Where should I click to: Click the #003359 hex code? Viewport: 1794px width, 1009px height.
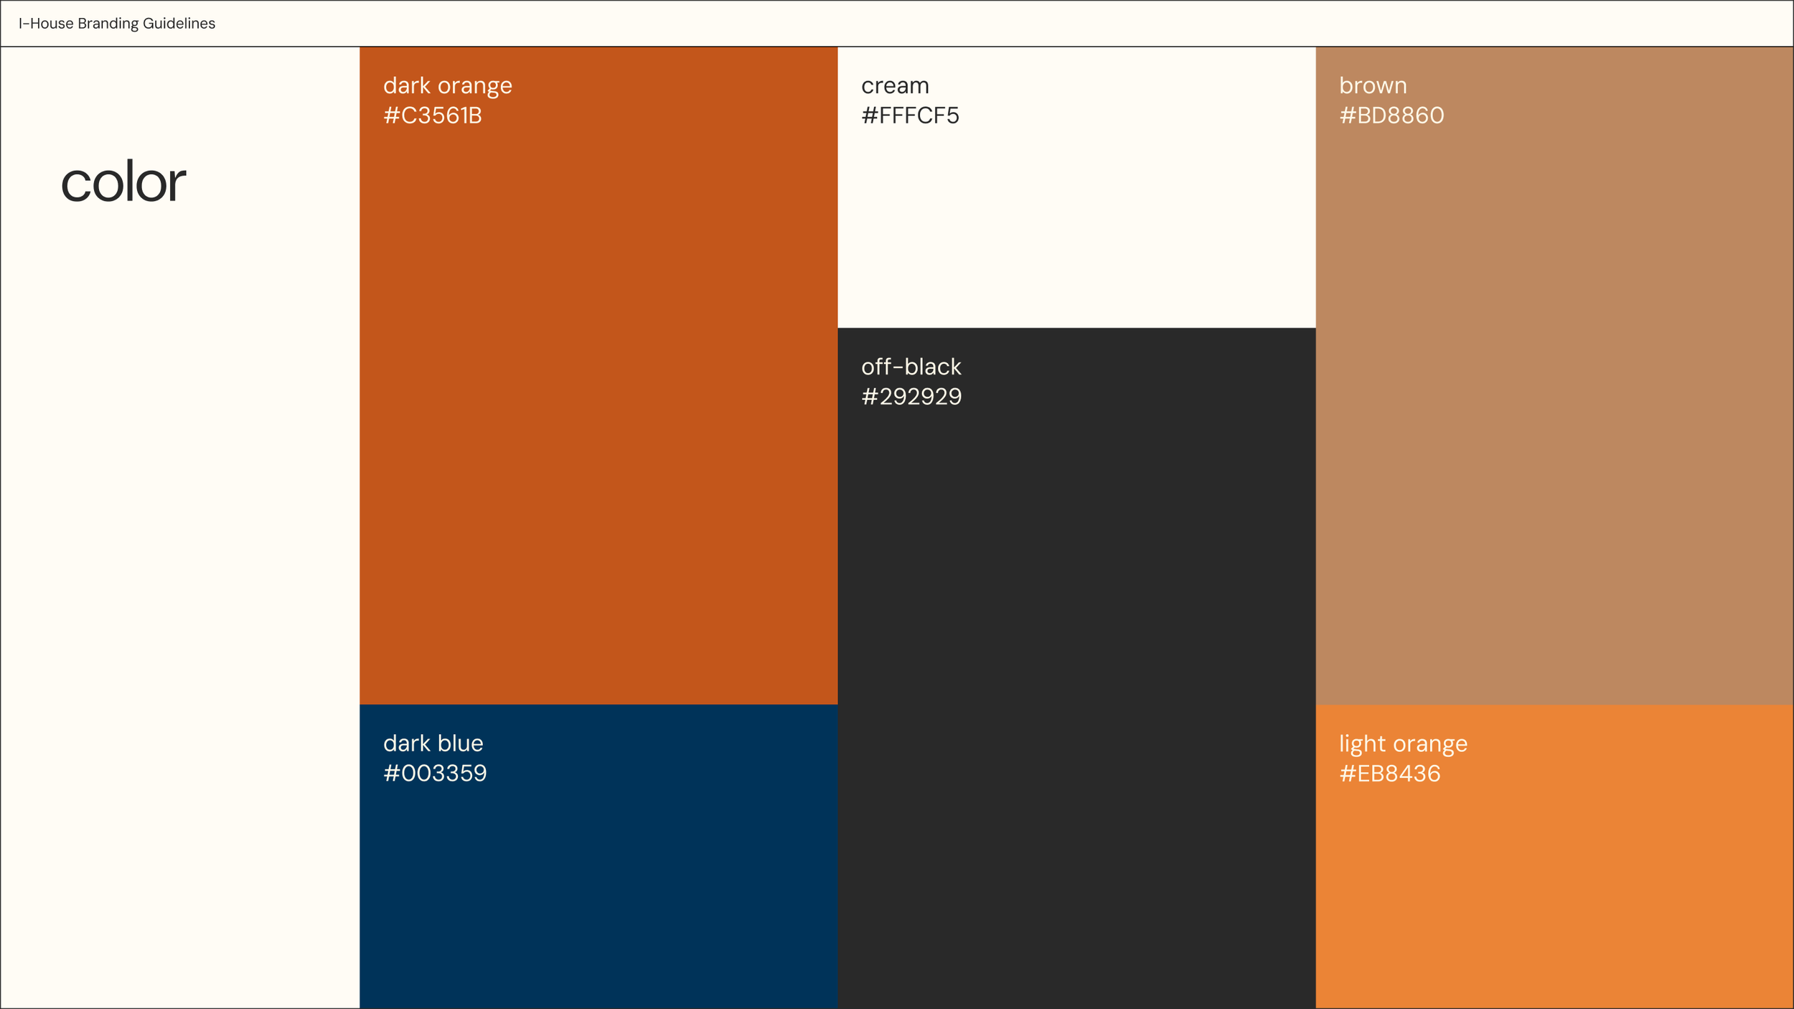coord(435,774)
